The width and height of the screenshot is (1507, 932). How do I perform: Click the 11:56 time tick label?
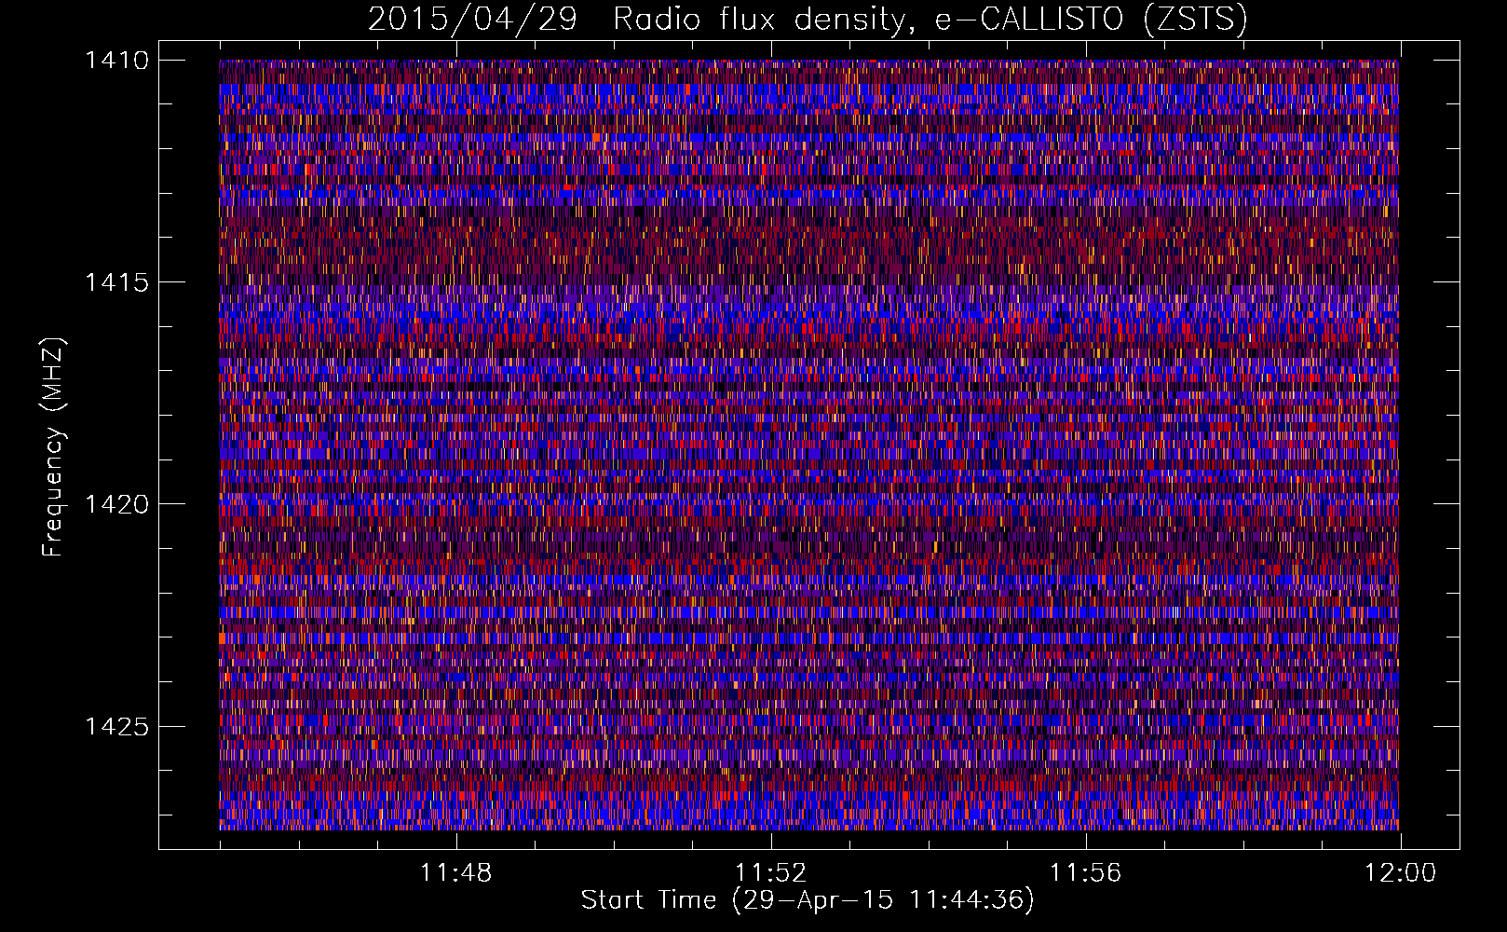click(x=1085, y=873)
